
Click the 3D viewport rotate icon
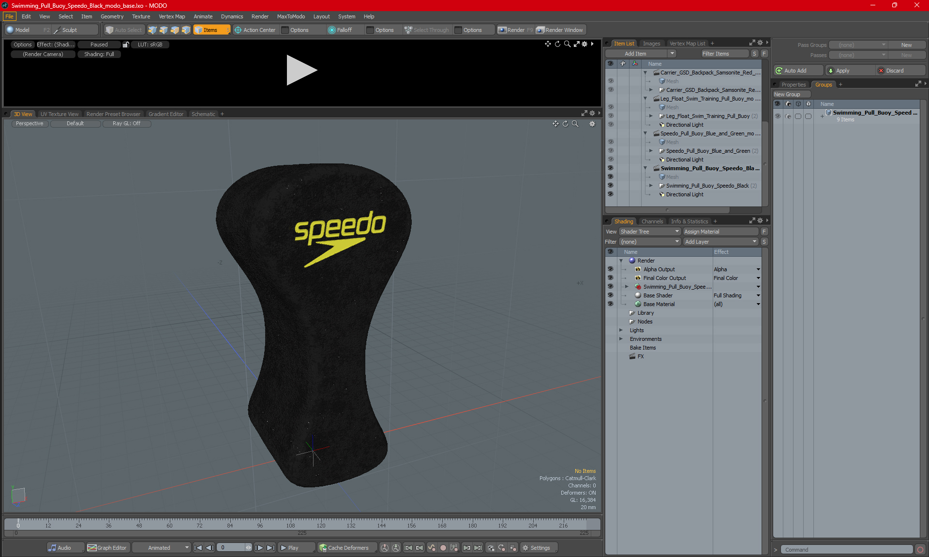[x=565, y=124]
